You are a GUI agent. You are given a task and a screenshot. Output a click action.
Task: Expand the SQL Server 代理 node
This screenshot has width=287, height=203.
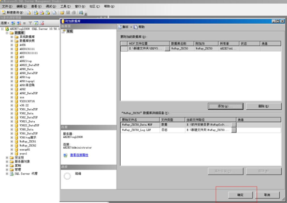pyautogui.click(x=7, y=173)
